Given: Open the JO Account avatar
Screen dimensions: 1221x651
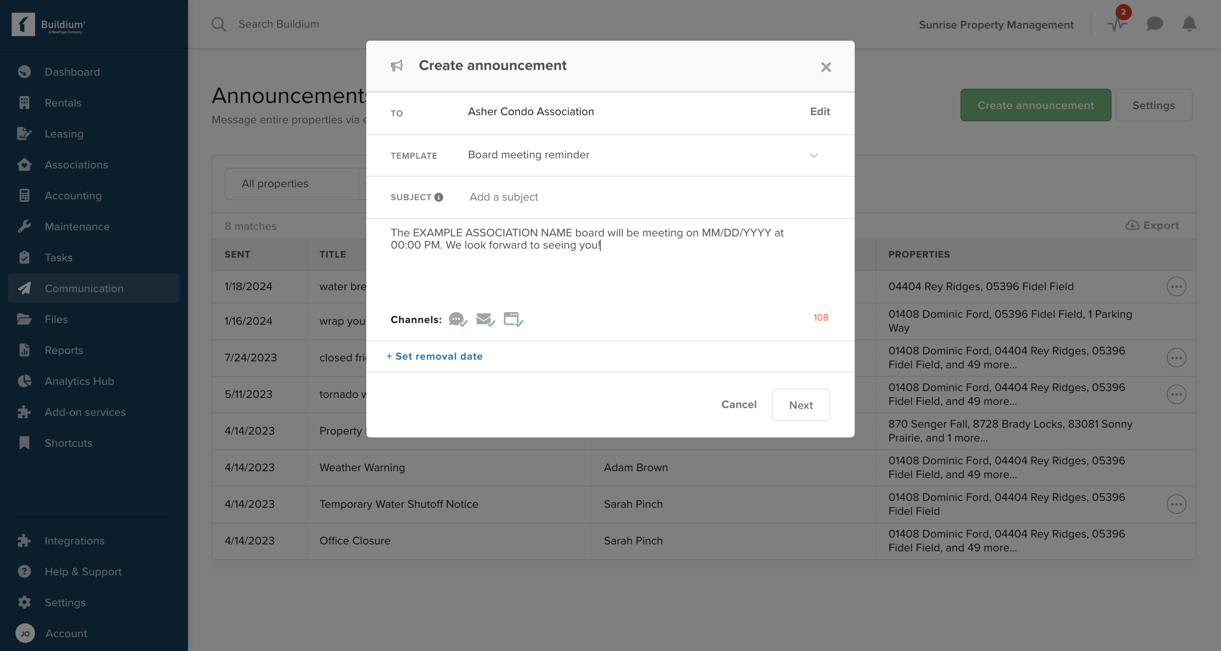Looking at the screenshot, I should click(25, 634).
